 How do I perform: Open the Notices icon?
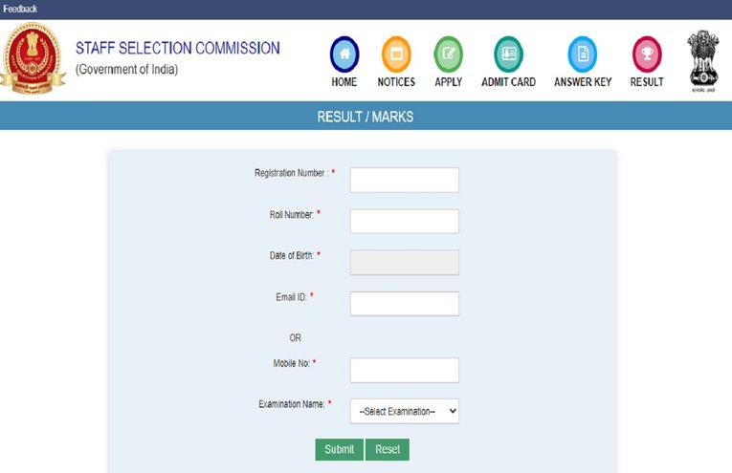coord(396,53)
